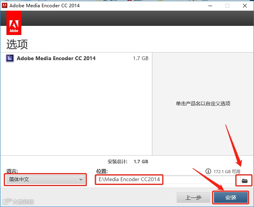
Task: Click the 1.7 GB product size value
Action: (x=141, y=58)
